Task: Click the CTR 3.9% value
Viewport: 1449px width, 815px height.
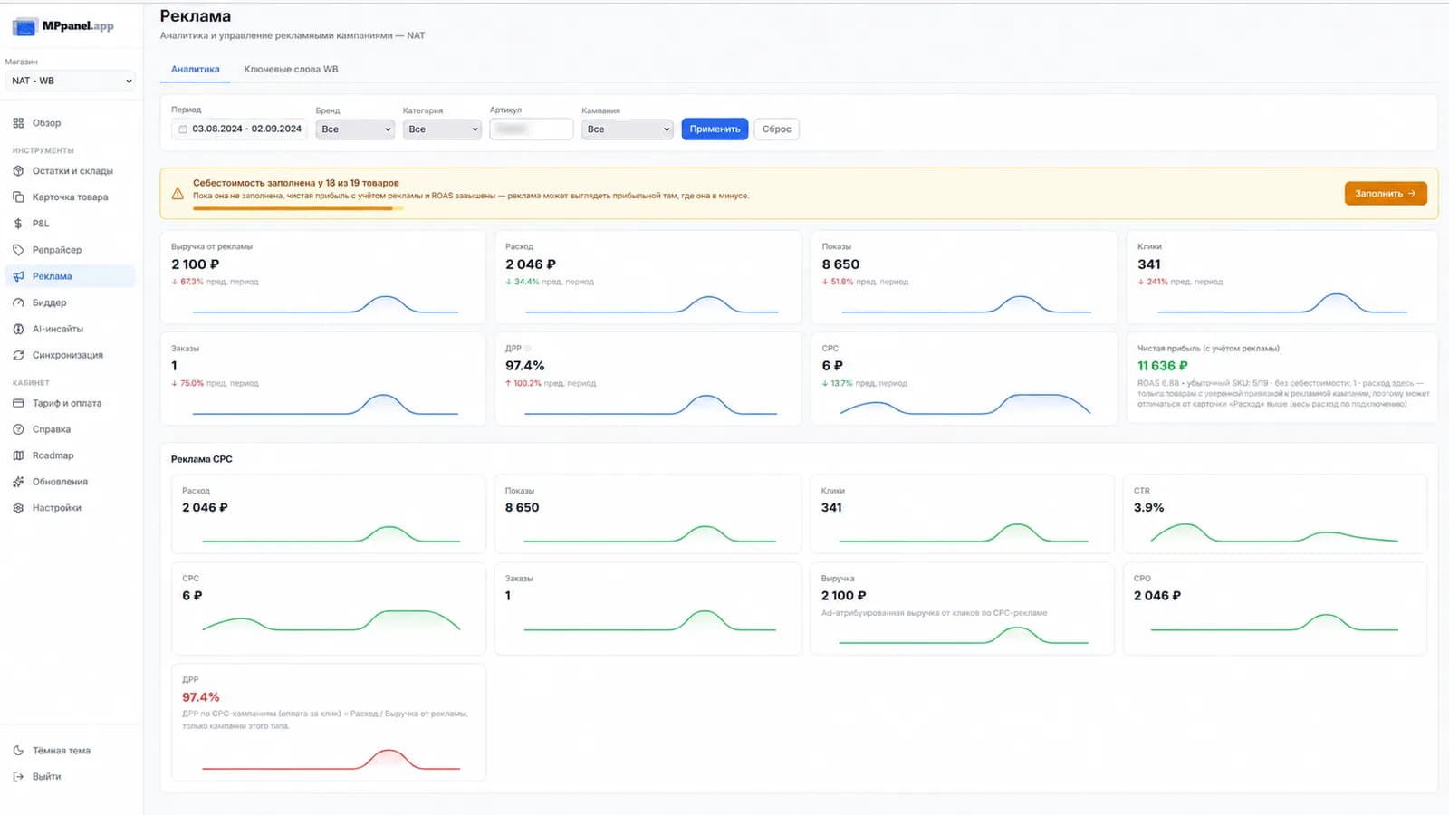Action: pos(1149,508)
